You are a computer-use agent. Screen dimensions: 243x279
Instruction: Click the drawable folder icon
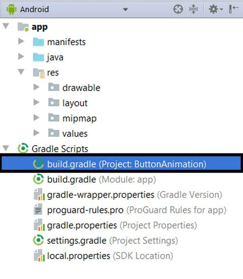(54, 87)
